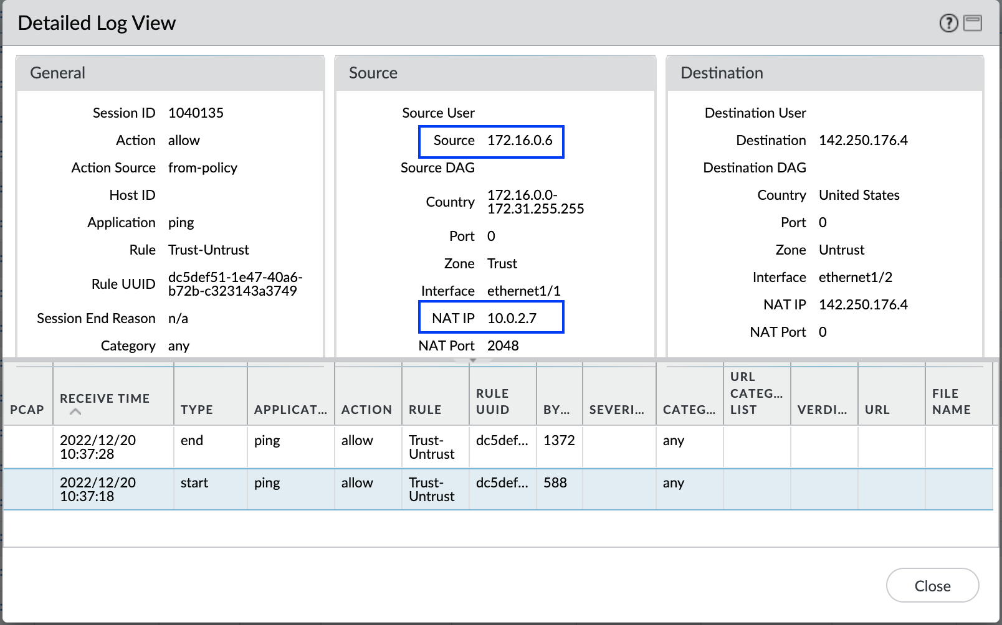Maximize the Detailed Log View window
1002x625 pixels.
click(972, 24)
